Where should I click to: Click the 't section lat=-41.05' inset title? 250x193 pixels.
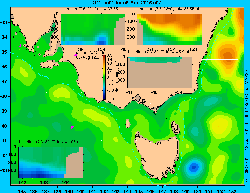50,142
